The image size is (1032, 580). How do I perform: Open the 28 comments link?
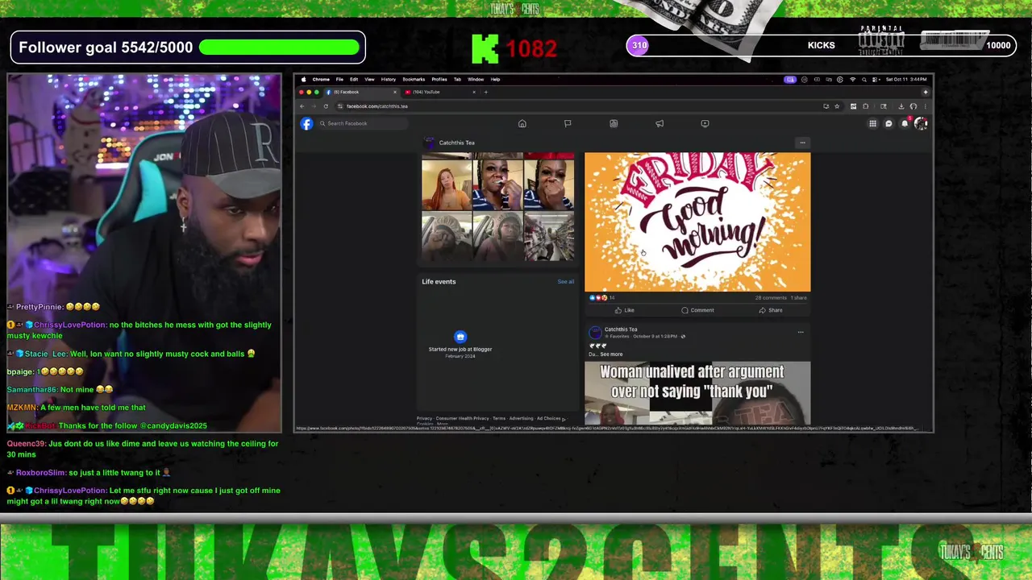pos(771,297)
